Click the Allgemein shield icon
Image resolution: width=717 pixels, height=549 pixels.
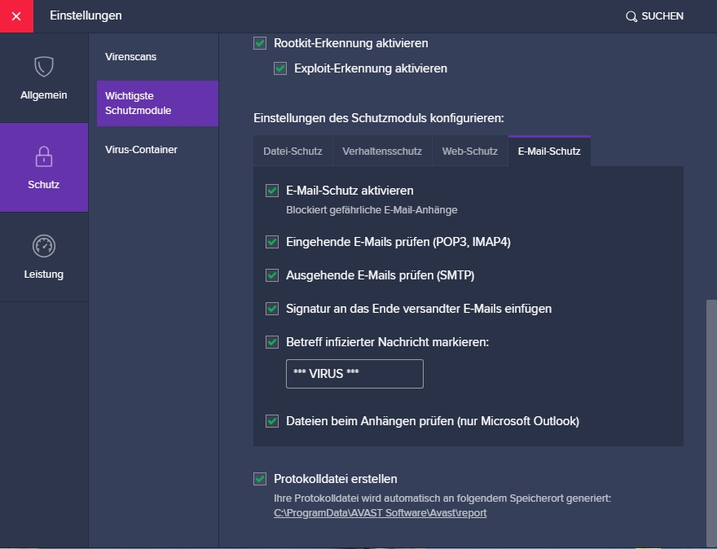44,67
